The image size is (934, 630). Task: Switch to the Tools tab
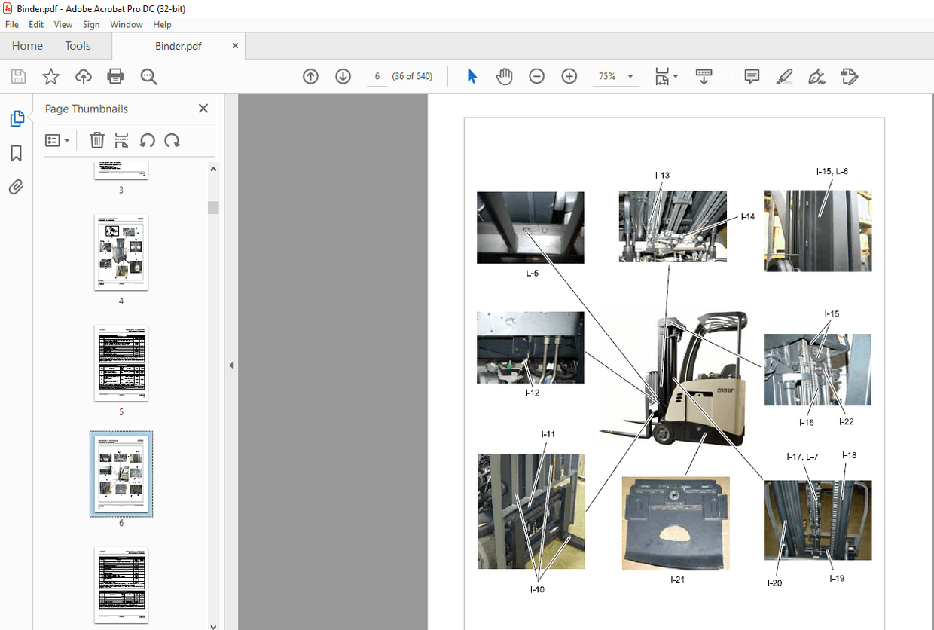click(78, 46)
